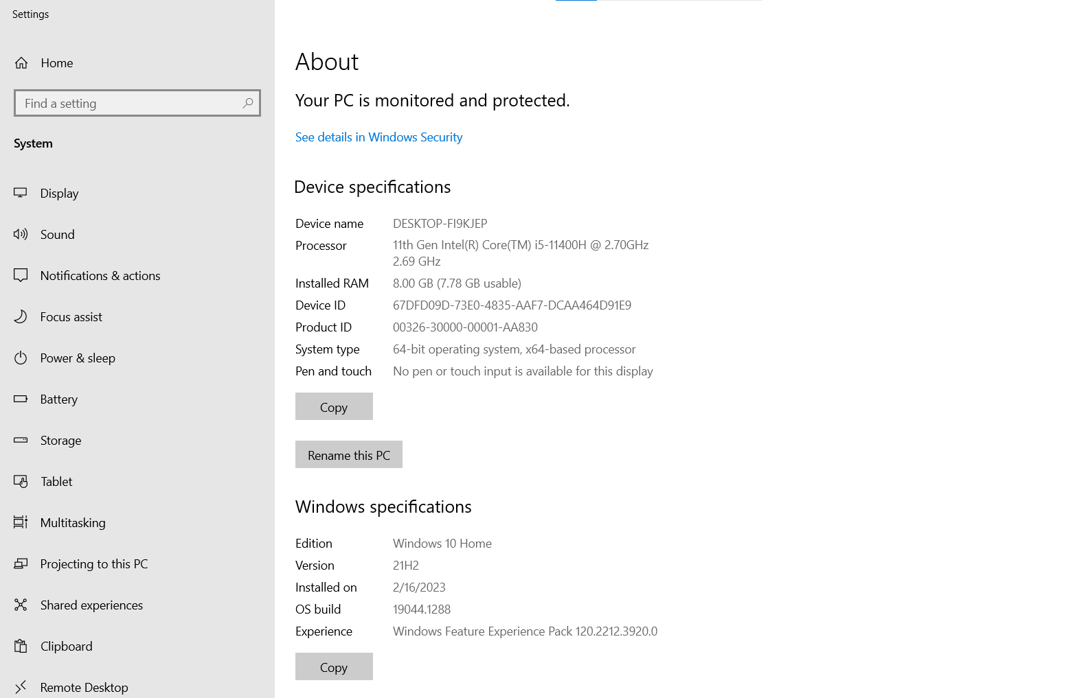1086x698 pixels.
Task: Click the Home icon in sidebar
Action: pos(21,63)
